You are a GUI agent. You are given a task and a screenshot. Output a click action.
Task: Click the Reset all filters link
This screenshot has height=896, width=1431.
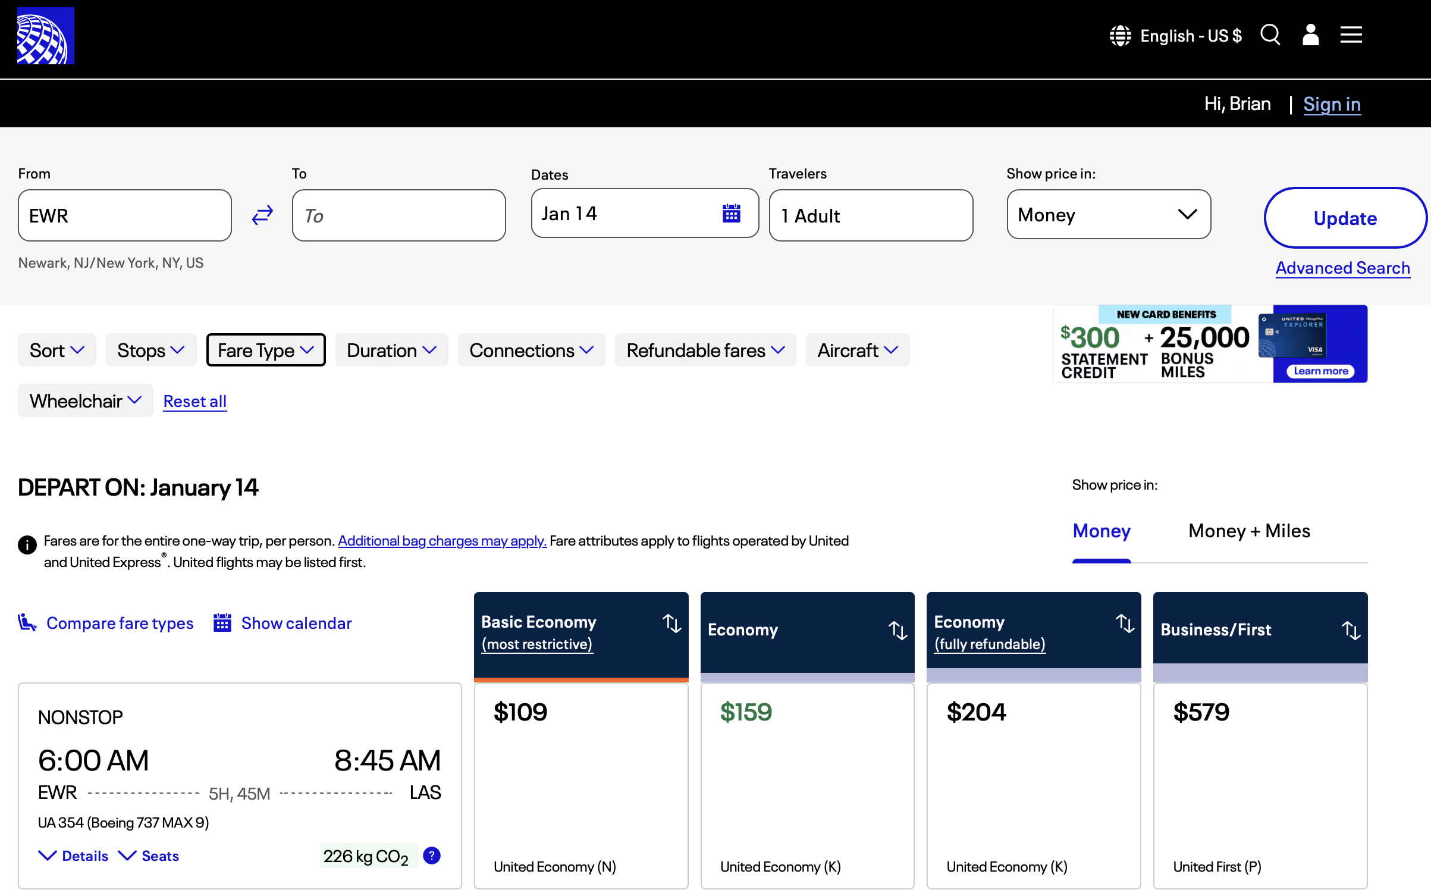(195, 402)
